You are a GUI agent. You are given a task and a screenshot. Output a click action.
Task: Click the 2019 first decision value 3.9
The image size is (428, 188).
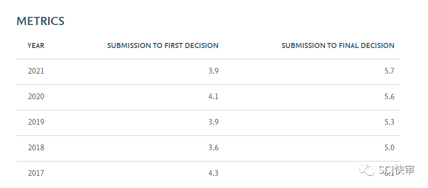tap(213, 122)
